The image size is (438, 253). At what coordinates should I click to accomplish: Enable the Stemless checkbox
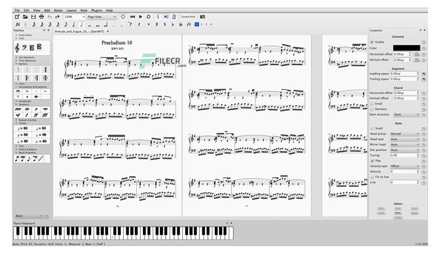tap(372, 109)
